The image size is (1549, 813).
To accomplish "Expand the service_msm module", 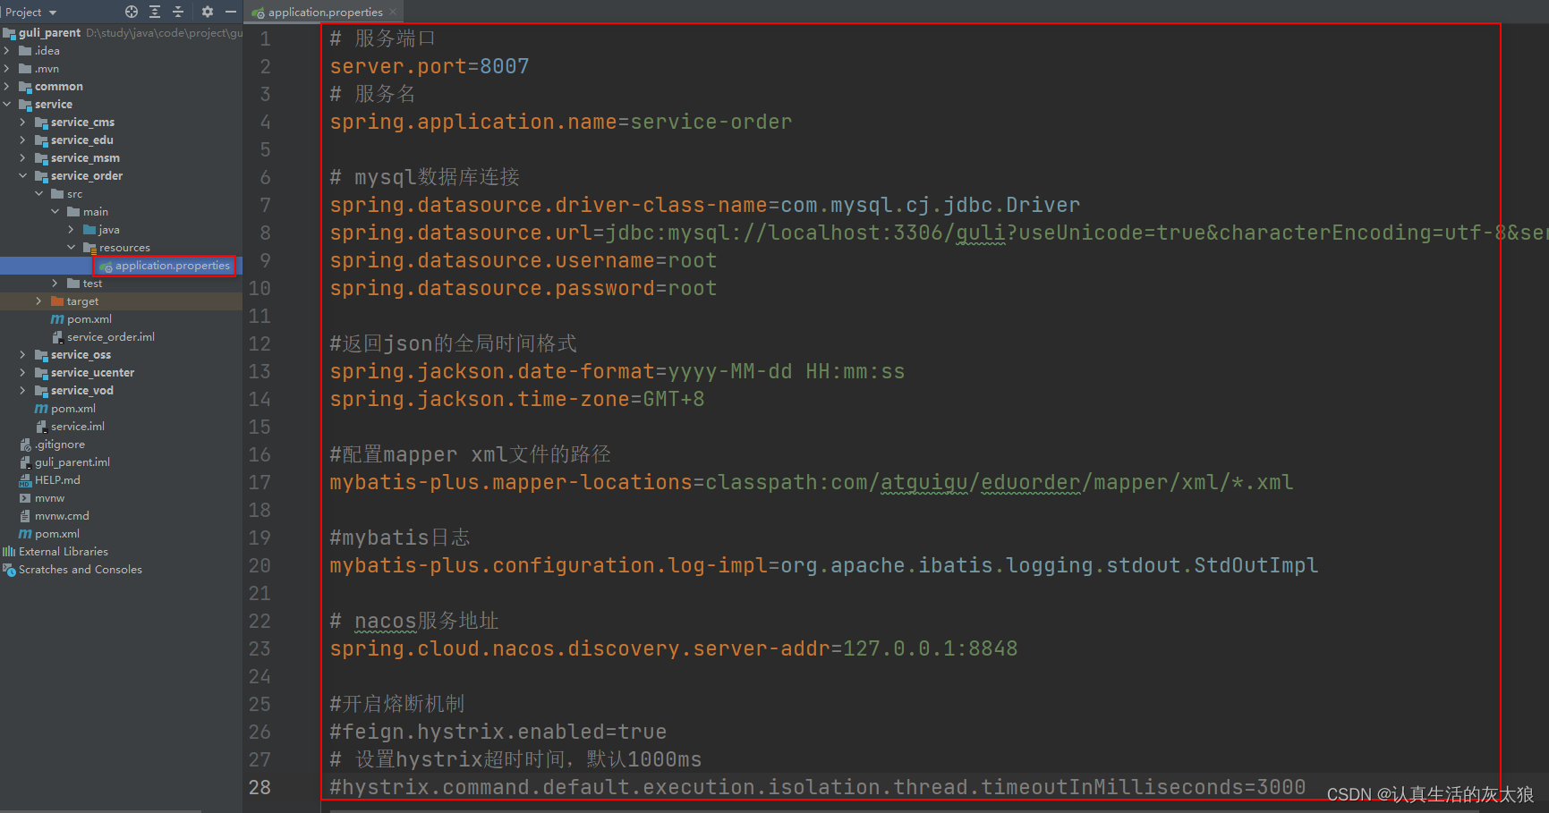I will coord(23,158).
